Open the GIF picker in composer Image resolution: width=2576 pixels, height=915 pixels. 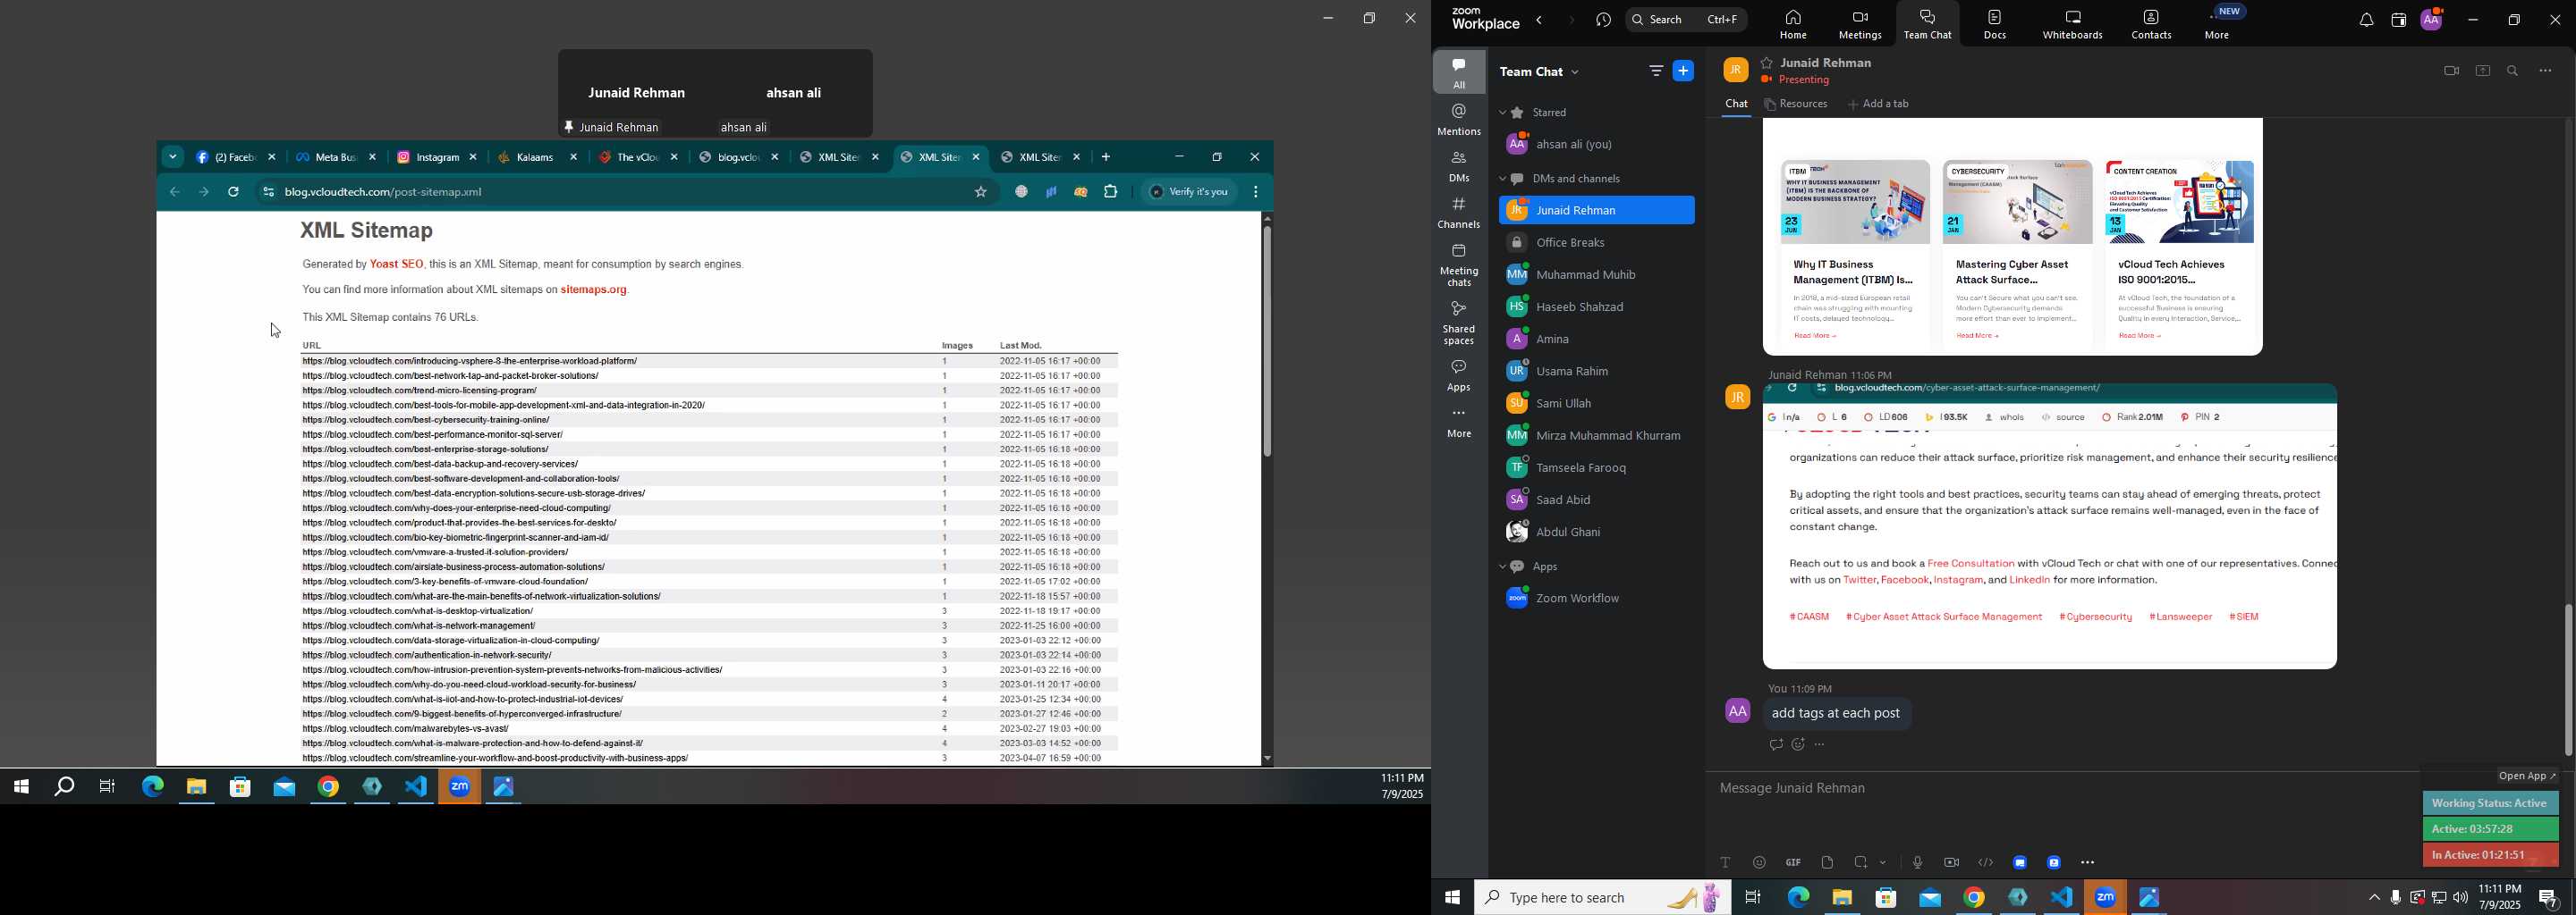1793,862
